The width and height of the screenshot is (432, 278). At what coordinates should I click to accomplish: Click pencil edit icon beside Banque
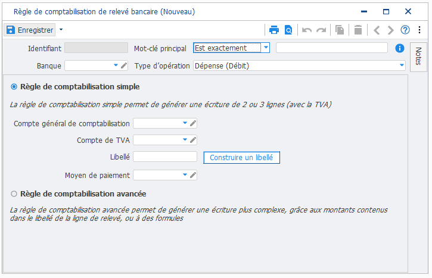click(x=124, y=65)
